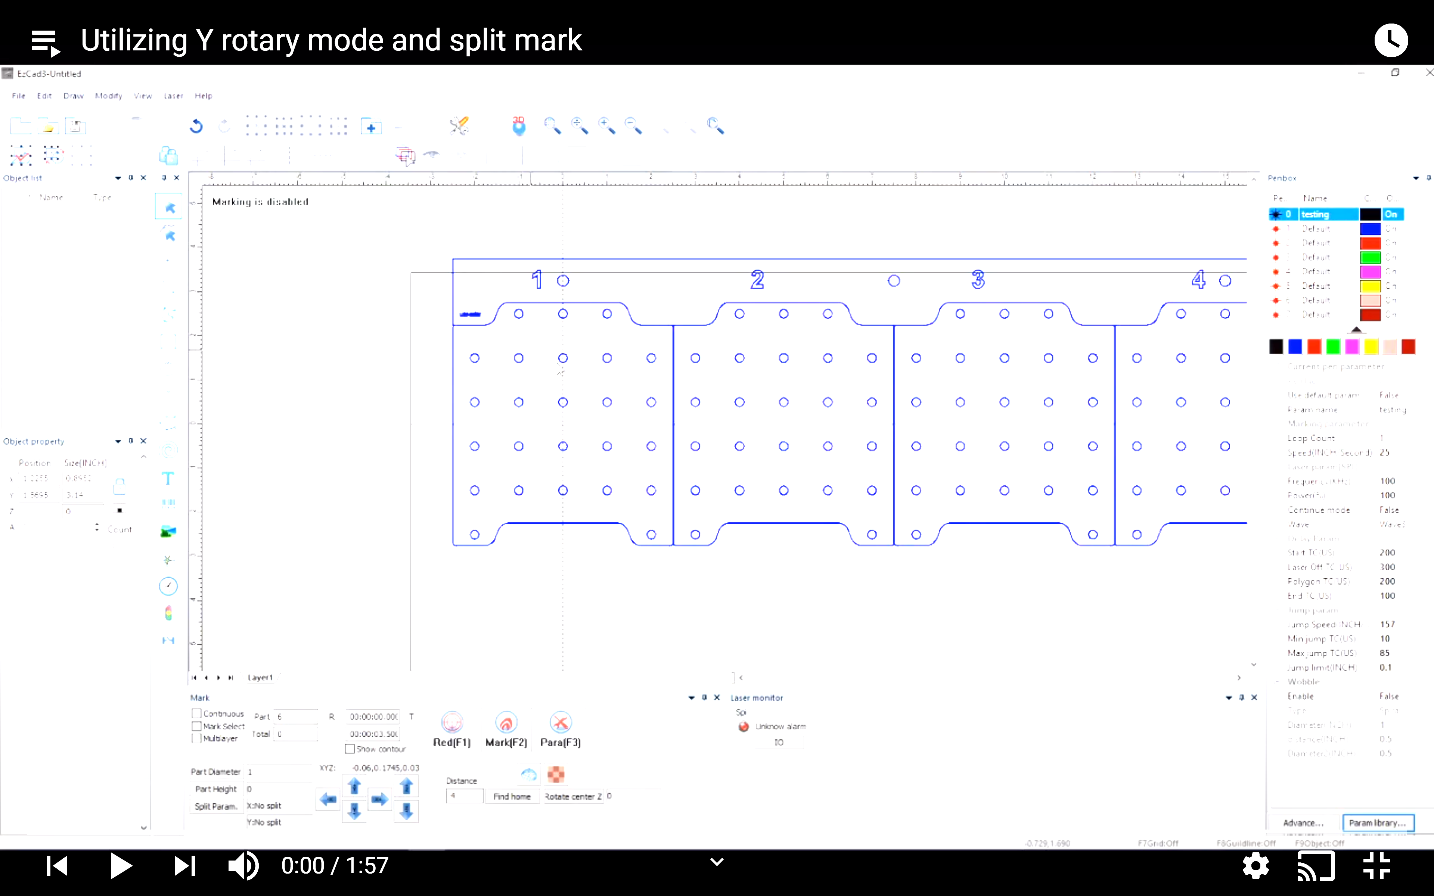Toggle the Mark Select checkbox

(197, 726)
